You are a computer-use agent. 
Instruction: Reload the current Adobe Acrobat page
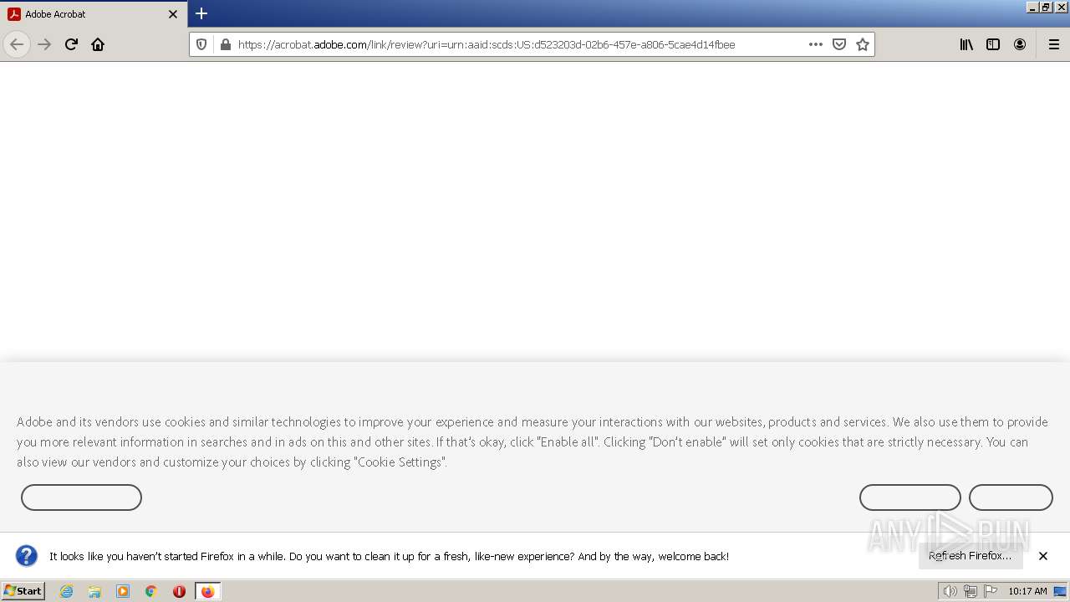click(x=71, y=44)
